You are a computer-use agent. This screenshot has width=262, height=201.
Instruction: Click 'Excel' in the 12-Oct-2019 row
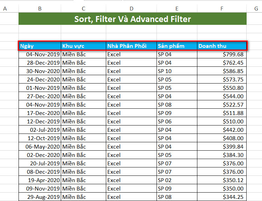[131, 138]
